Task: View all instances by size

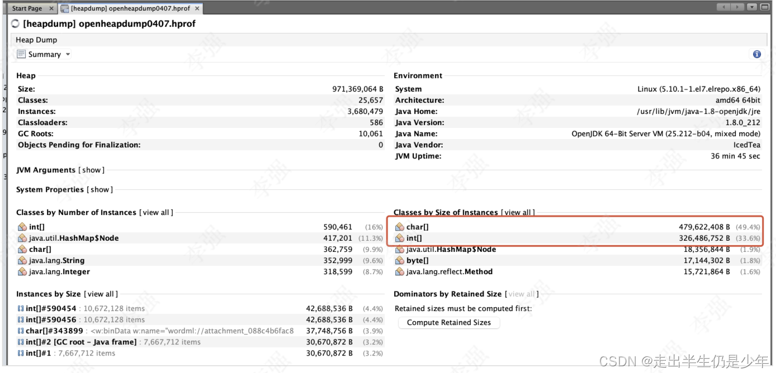Action: [101, 294]
